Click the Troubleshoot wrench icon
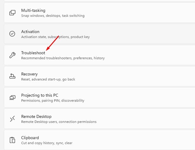Viewport: 195px width, 150px height. click(12, 55)
